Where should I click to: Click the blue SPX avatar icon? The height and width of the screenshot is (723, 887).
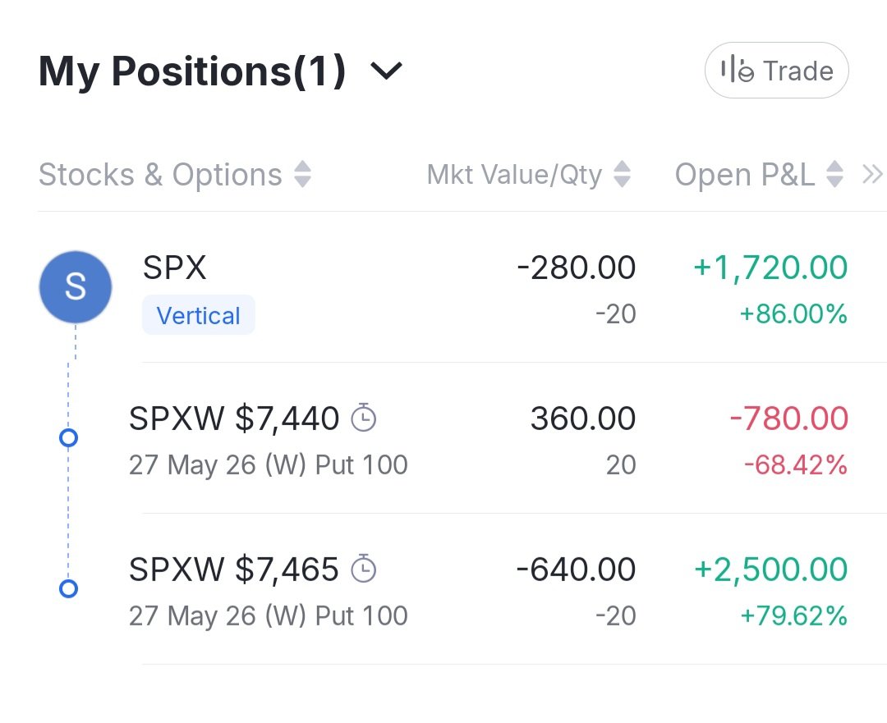(76, 287)
